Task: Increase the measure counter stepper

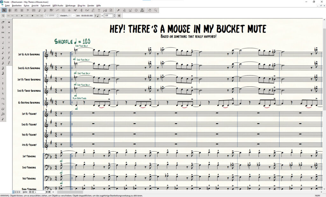Action: pos(58,15)
